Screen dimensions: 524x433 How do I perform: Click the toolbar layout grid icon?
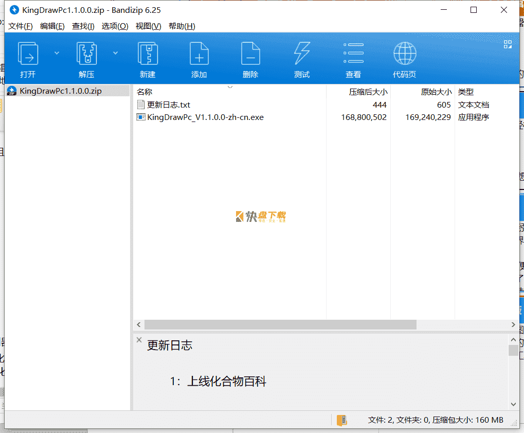(x=508, y=44)
